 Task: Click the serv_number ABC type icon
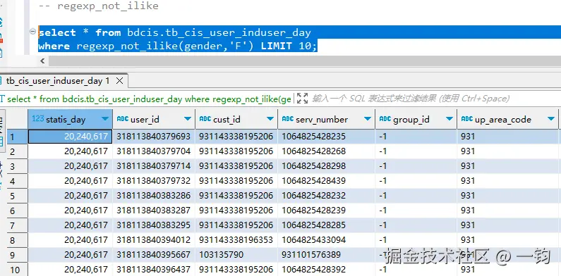288,118
